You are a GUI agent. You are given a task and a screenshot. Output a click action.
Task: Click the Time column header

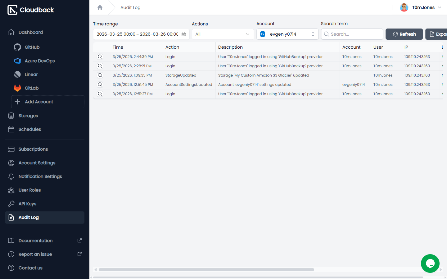pos(136,47)
